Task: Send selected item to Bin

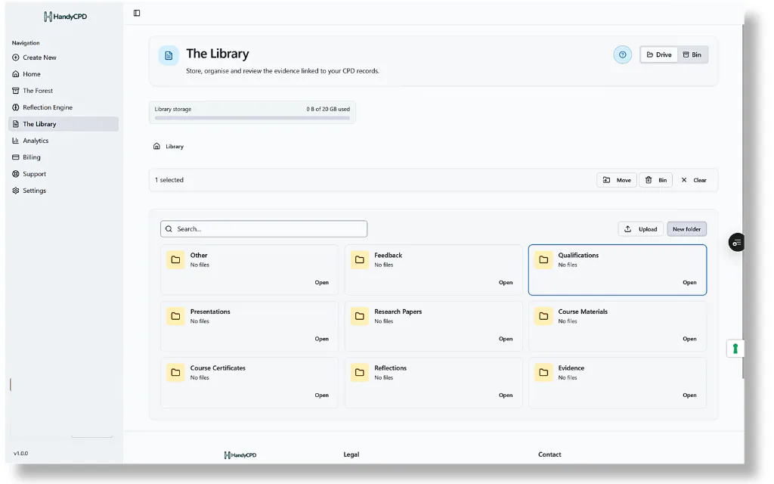Action: tap(655, 180)
